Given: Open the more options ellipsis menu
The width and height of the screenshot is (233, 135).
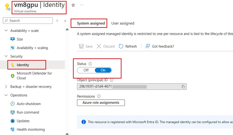Looking at the screenshot, I should click(82, 5).
